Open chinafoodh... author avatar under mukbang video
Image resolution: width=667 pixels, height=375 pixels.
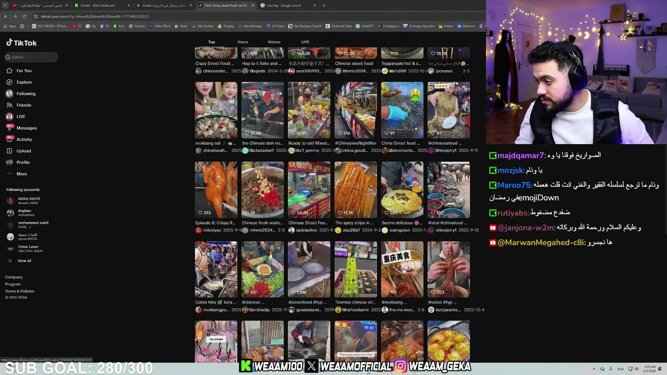[x=198, y=151]
